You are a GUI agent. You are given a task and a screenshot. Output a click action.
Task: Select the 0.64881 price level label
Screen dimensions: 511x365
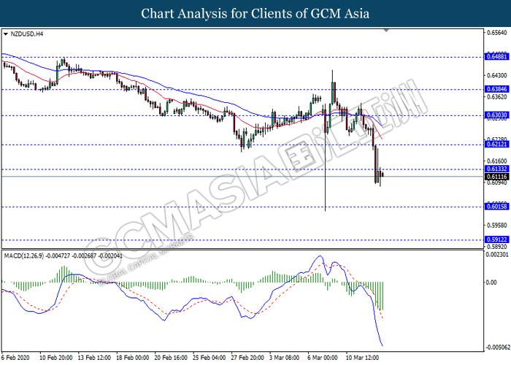click(x=496, y=56)
